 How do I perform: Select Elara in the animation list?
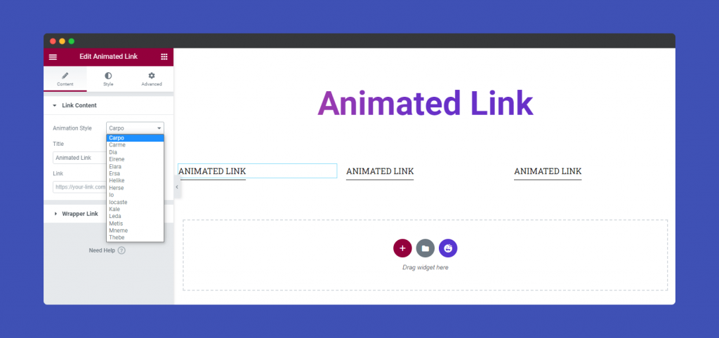pos(135,167)
